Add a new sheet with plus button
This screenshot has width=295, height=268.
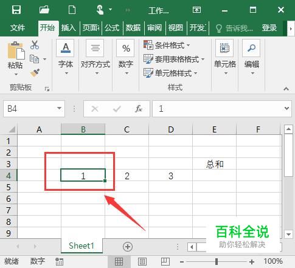(x=128, y=247)
